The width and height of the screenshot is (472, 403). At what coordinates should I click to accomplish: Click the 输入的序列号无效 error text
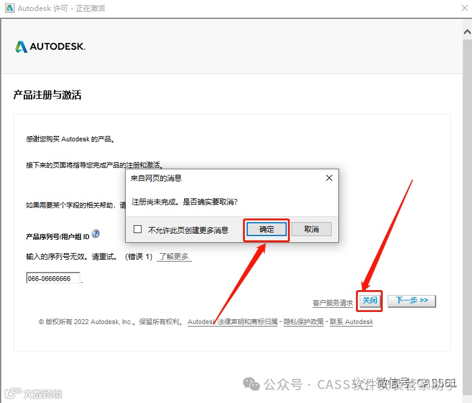[x=89, y=257]
